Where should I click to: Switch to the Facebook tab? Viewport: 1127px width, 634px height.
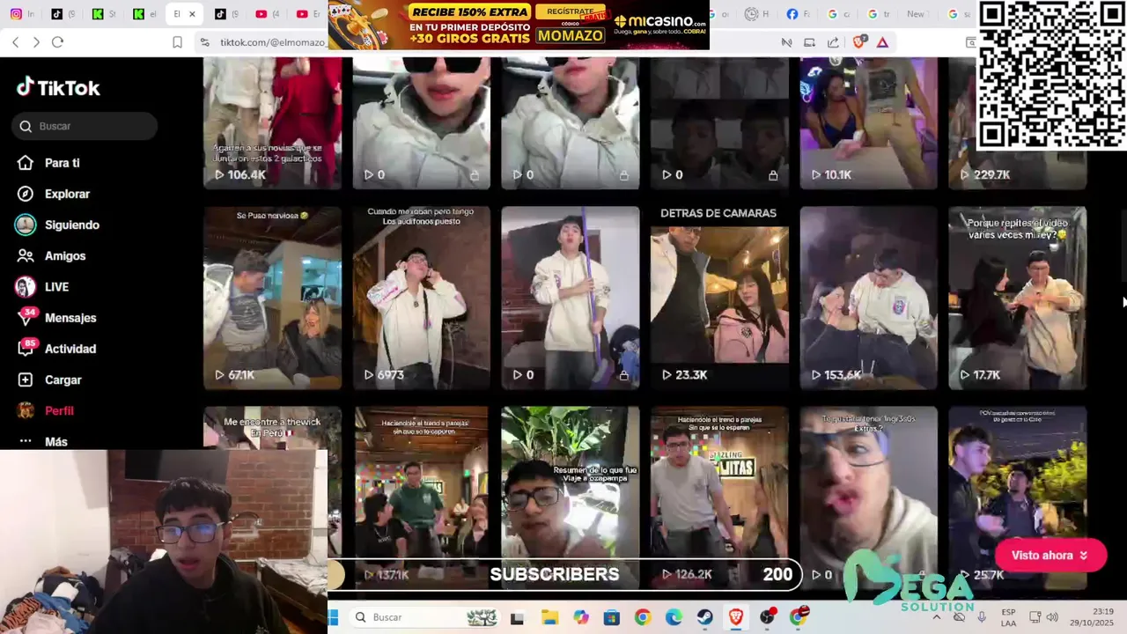[x=799, y=14]
